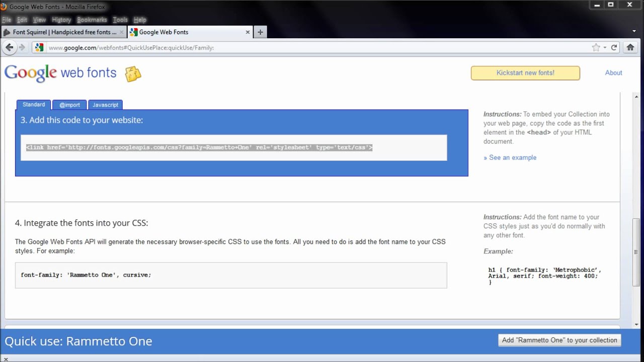Minimize the Firefox window
Viewport: 644px width, 362px height.
pyautogui.click(x=597, y=5)
